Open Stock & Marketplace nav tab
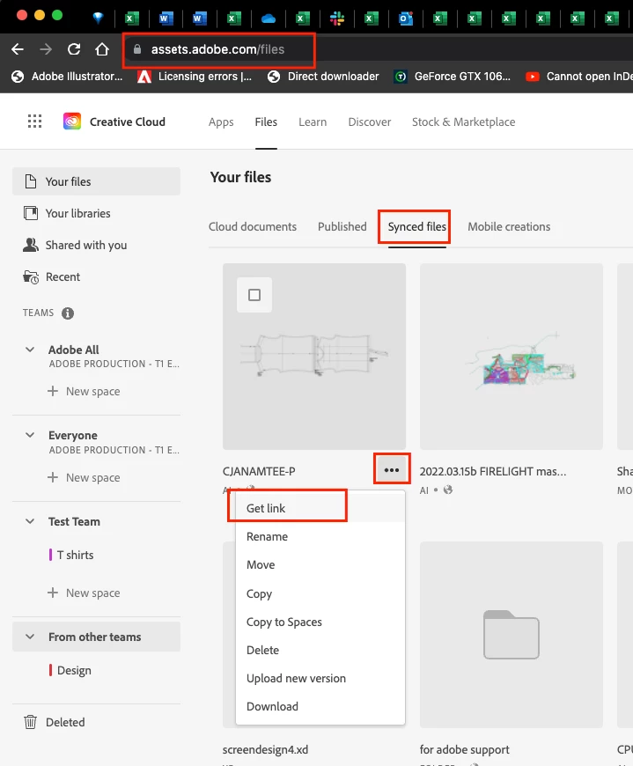 point(463,122)
